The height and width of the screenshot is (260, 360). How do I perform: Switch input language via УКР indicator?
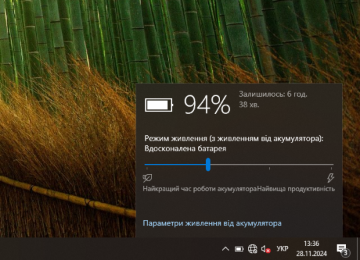(x=283, y=249)
